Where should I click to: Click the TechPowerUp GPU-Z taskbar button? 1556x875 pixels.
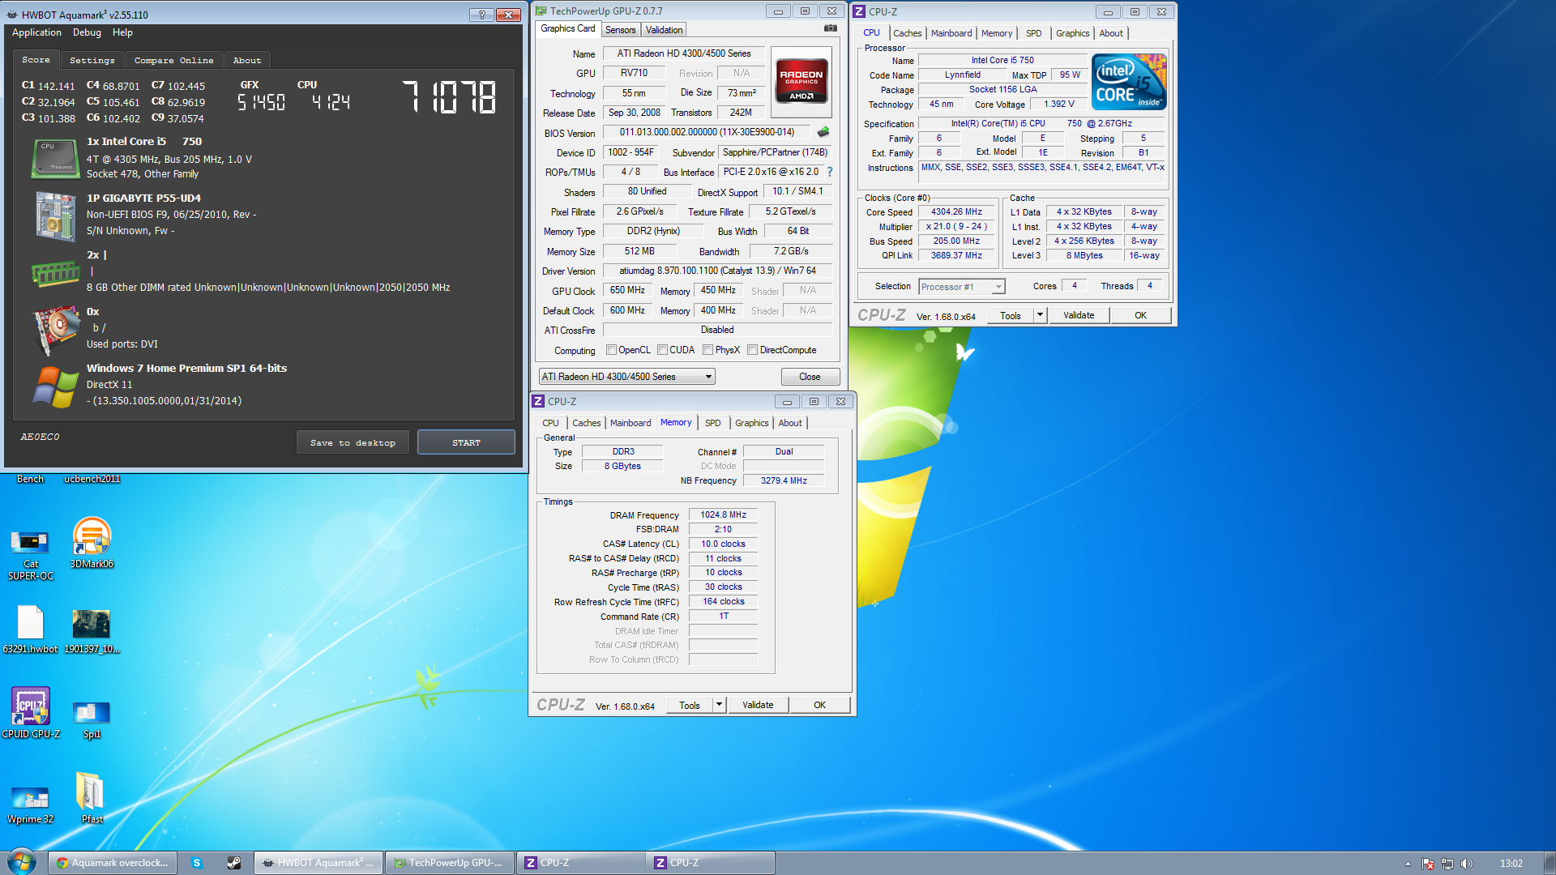pyautogui.click(x=448, y=863)
